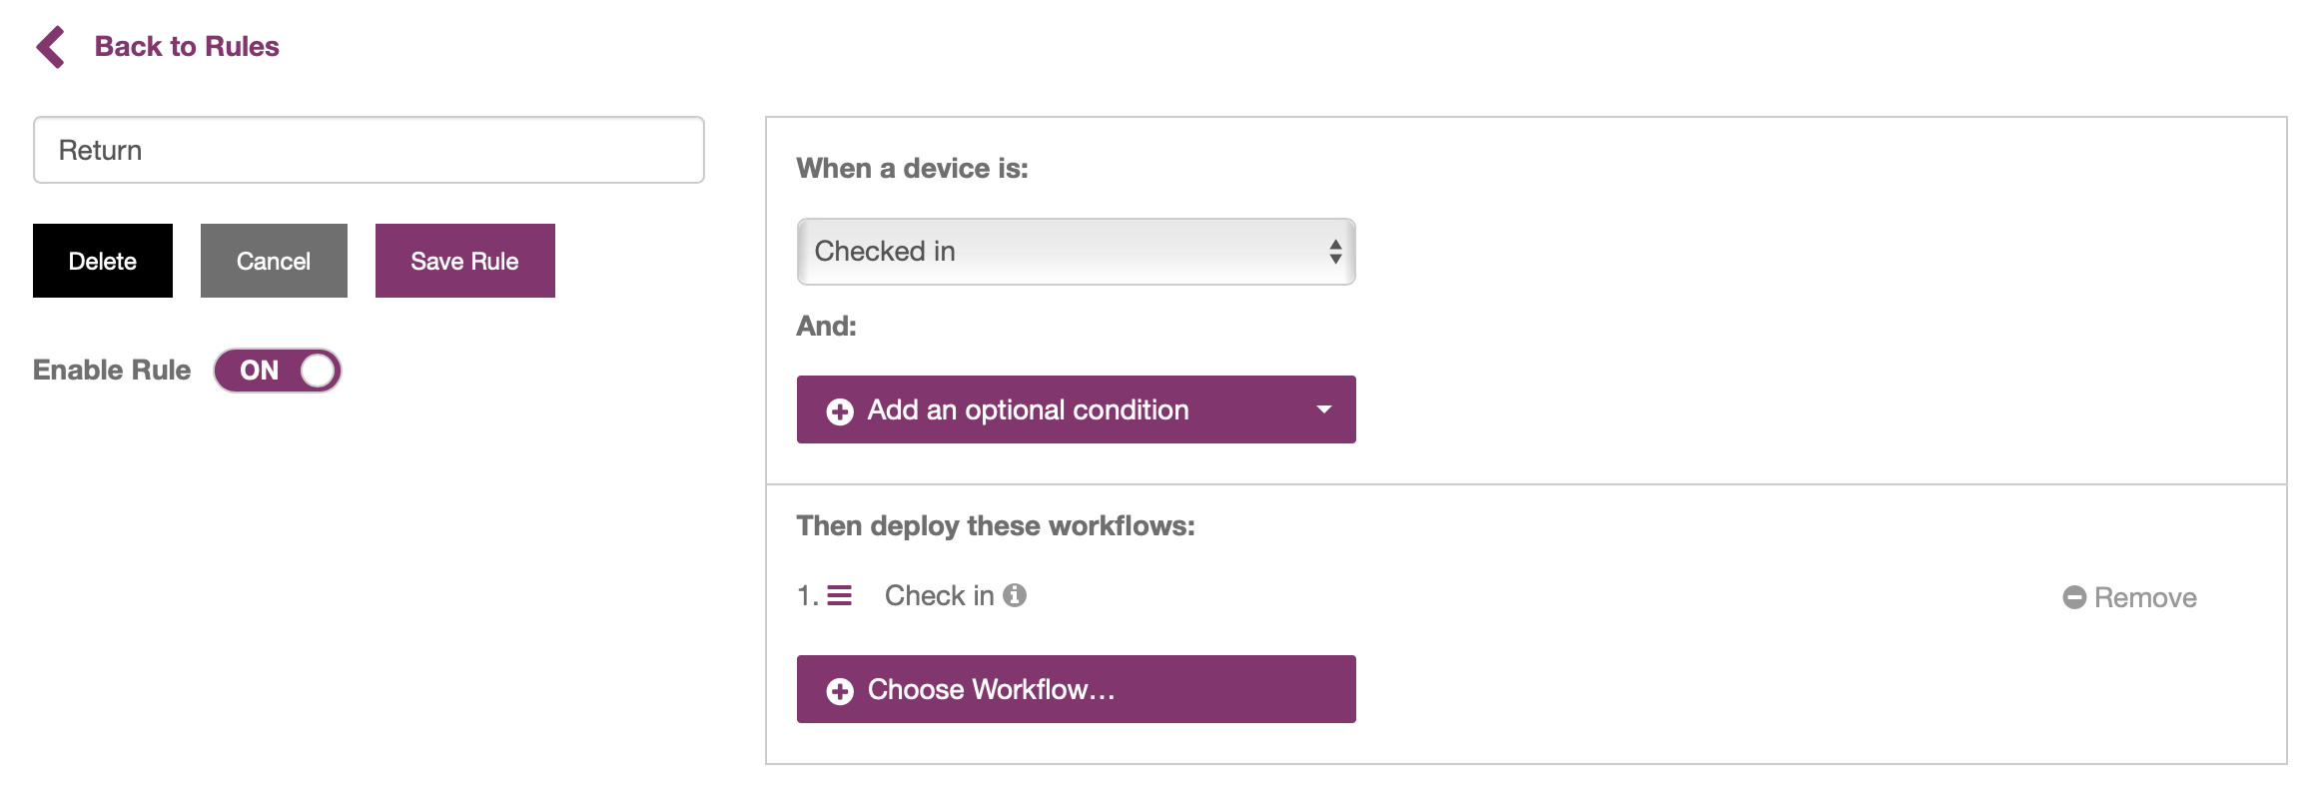Focus the rule name field containing Return

[x=369, y=150]
